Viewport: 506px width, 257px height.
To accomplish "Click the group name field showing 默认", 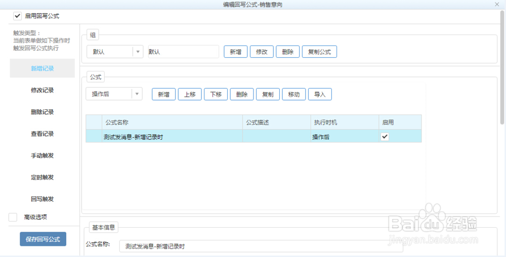I will (x=184, y=52).
